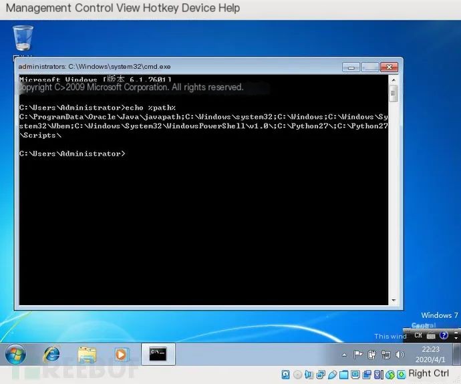Open the Windows Start menu
The image size is (461, 384).
[15, 355]
